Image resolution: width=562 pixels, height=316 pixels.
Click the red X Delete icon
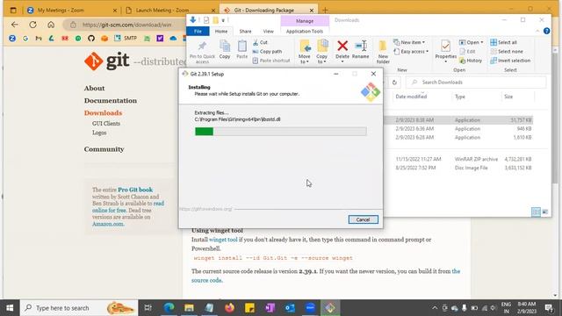[342, 46]
